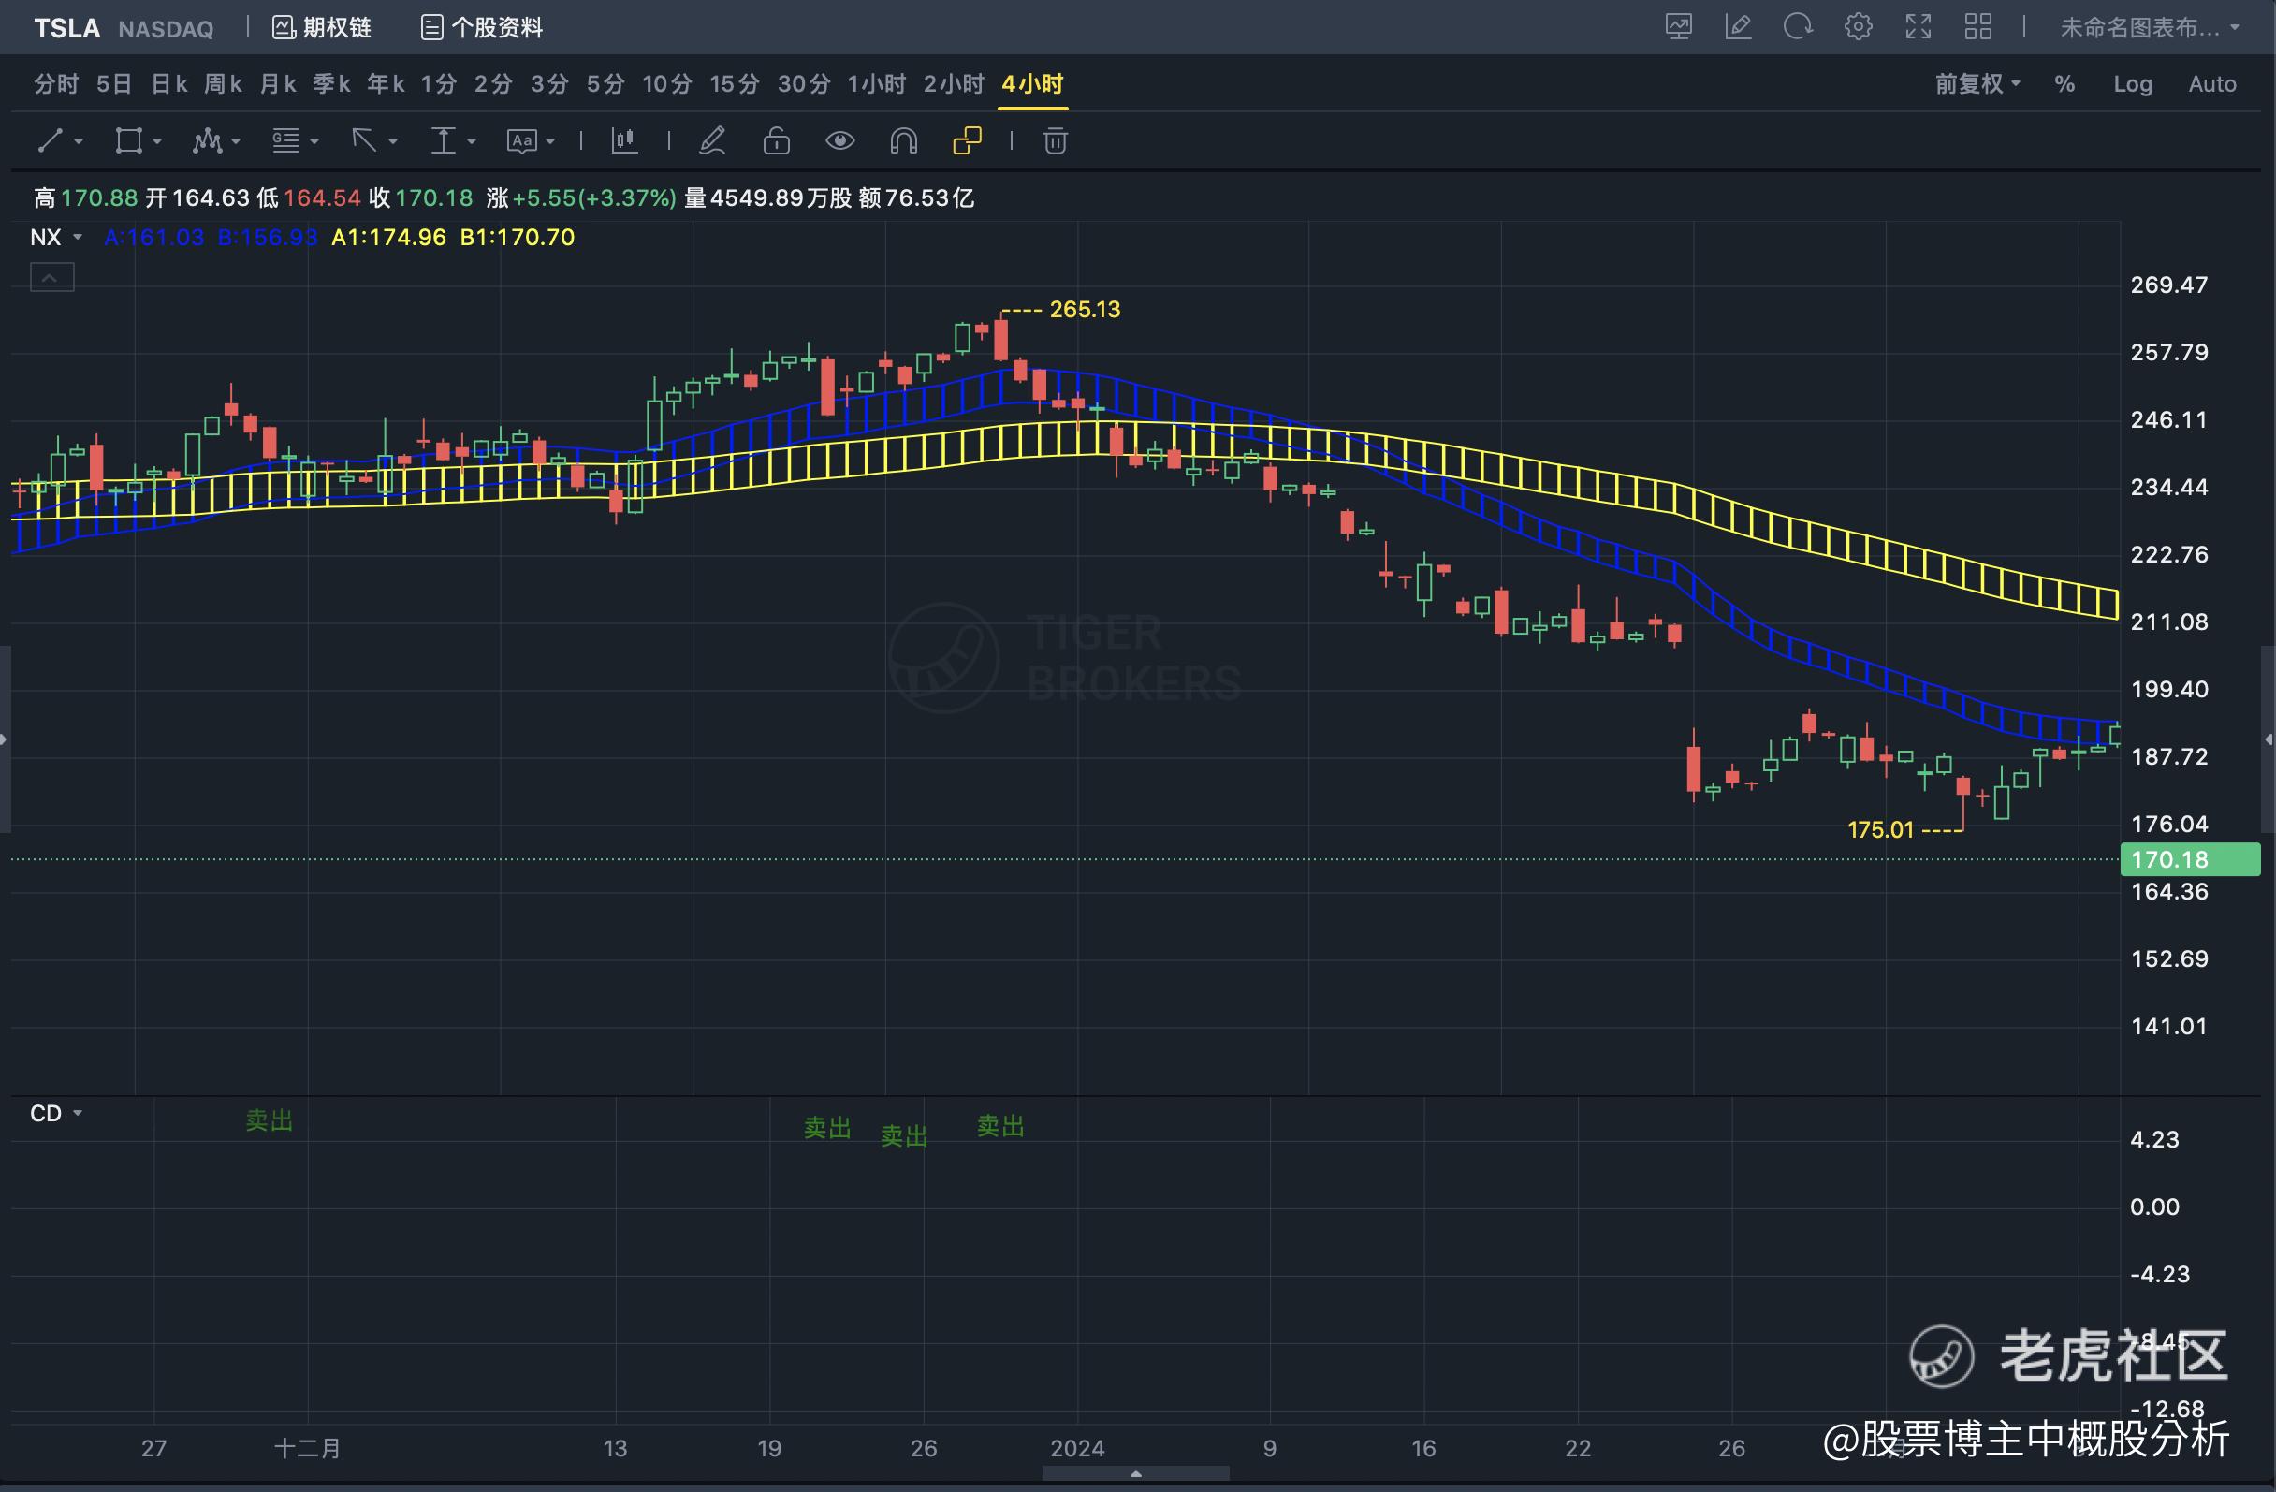This screenshot has width=2276, height=1492.
Task: Open the 期权链 options chain
Action: [322, 28]
